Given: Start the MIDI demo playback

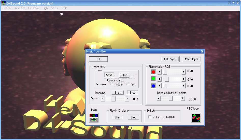Looking at the screenshot, I should 117,117.
